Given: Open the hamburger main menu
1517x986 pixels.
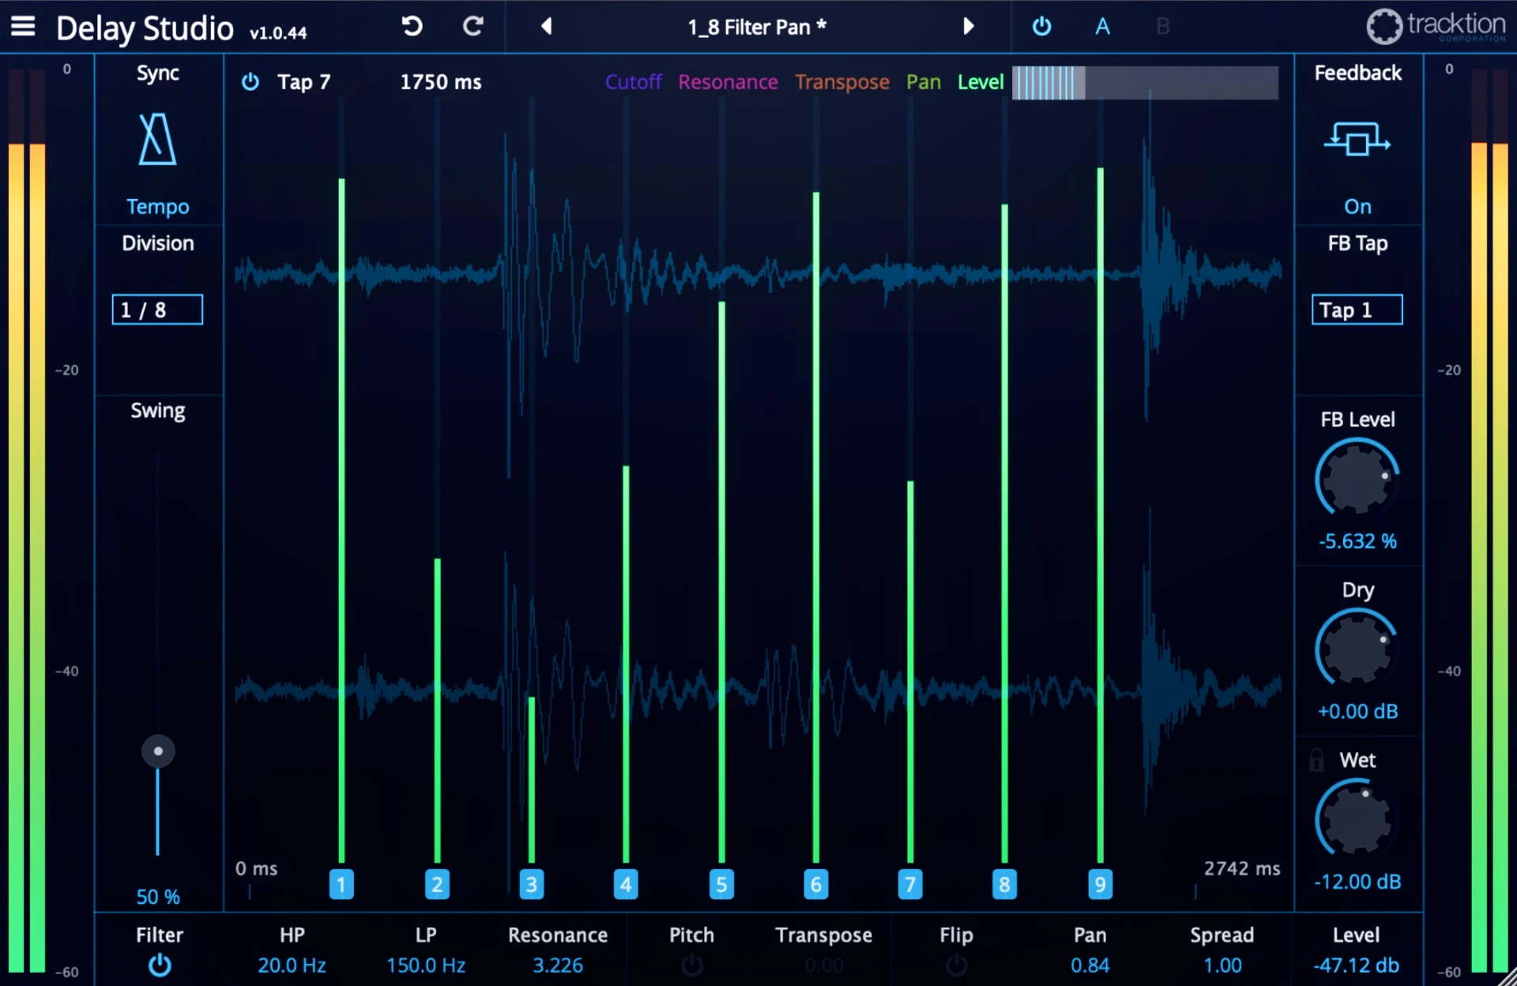Looking at the screenshot, I should pyautogui.click(x=23, y=27).
